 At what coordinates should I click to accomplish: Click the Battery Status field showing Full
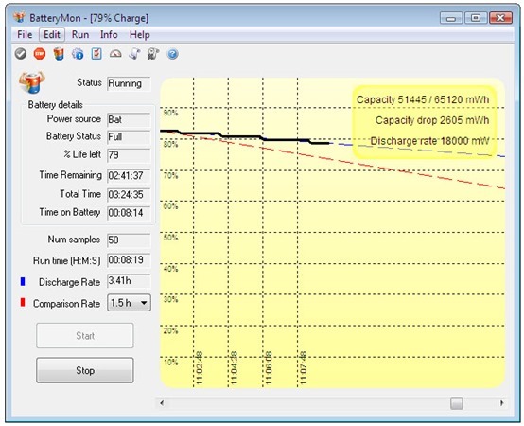pos(129,137)
